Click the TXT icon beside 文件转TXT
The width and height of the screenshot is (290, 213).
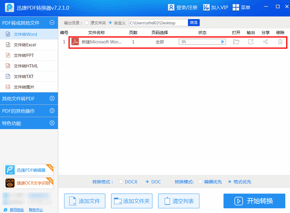click(8, 76)
